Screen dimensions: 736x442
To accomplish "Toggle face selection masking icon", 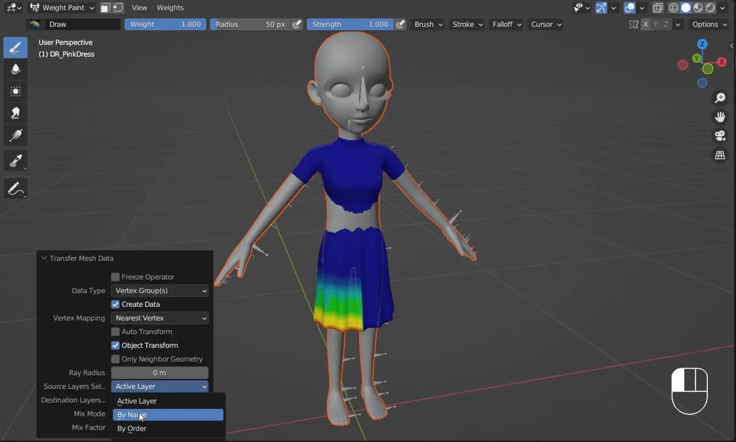I will pyautogui.click(x=105, y=8).
